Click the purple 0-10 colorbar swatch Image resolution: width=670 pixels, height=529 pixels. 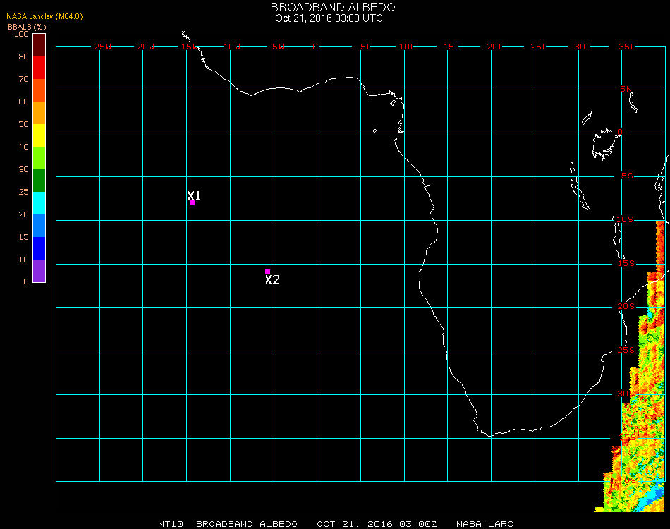pyautogui.click(x=39, y=271)
